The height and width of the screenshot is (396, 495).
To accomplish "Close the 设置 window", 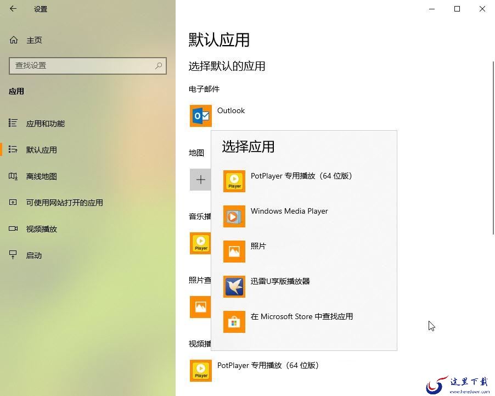I will click(x=482, y=9).
